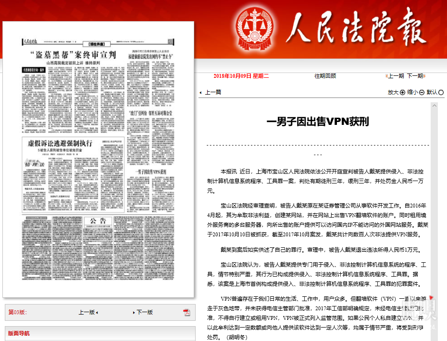This screenshot has height=341, width=447.
Task: Open the 版面导航 page navigation section
Action: [19, 333]
